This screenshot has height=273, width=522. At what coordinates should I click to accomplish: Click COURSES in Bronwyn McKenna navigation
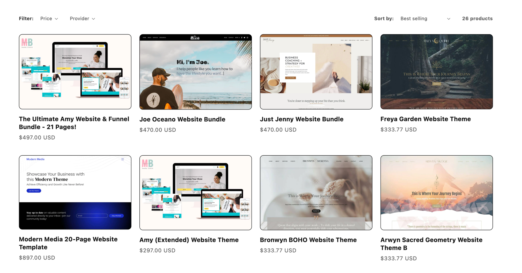tap(339, 161)
